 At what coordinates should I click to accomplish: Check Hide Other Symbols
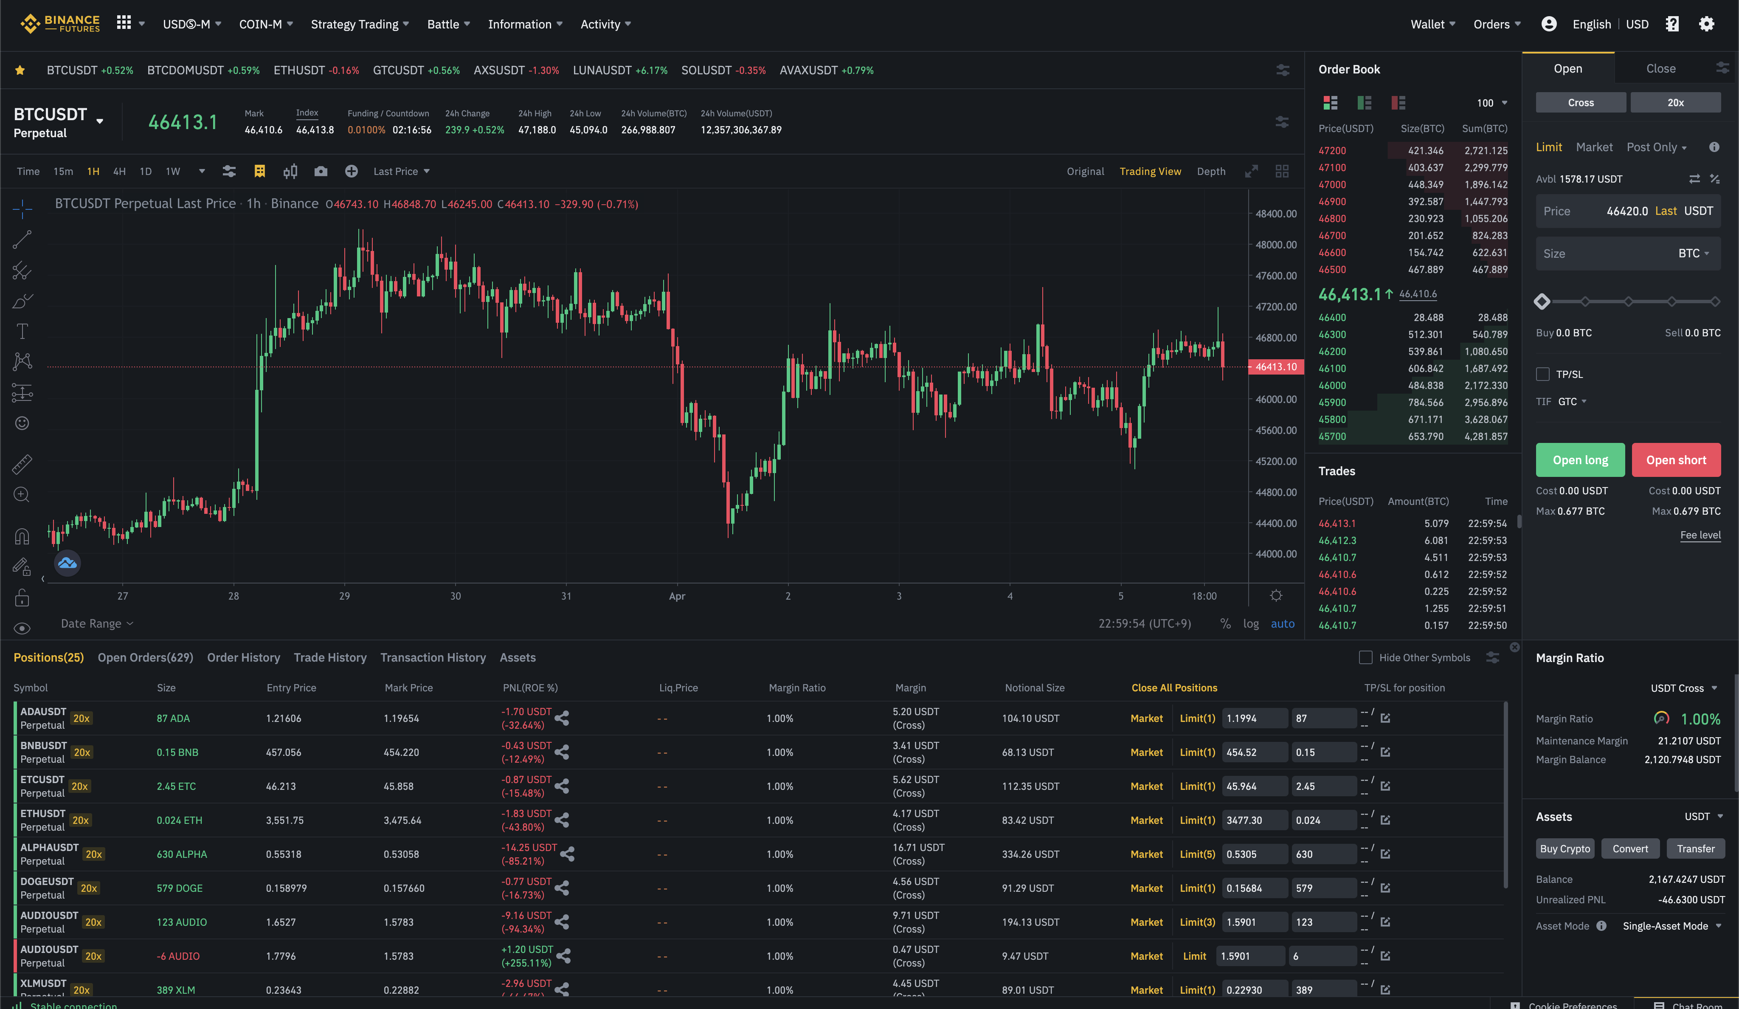pos(1365,658)
